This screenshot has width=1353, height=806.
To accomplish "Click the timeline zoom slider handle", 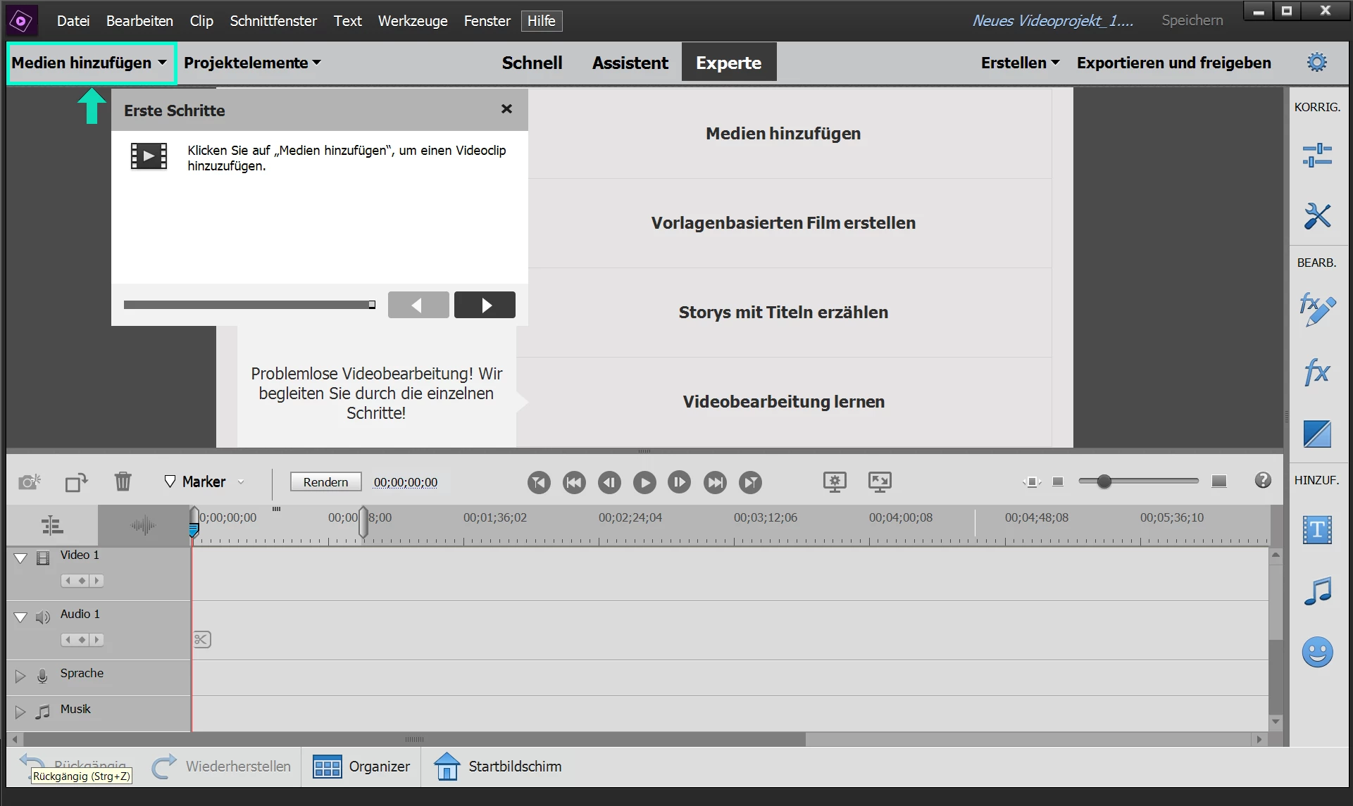I will coord(1104,481).
